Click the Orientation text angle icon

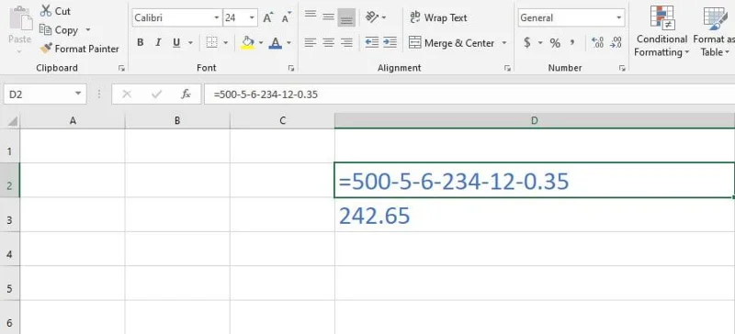(372, 17)
